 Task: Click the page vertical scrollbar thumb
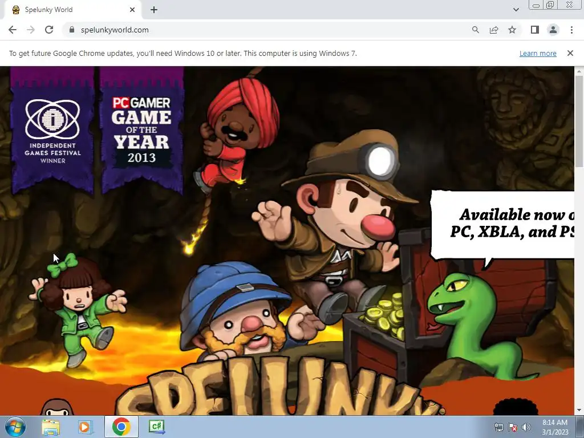coord(579,121)
